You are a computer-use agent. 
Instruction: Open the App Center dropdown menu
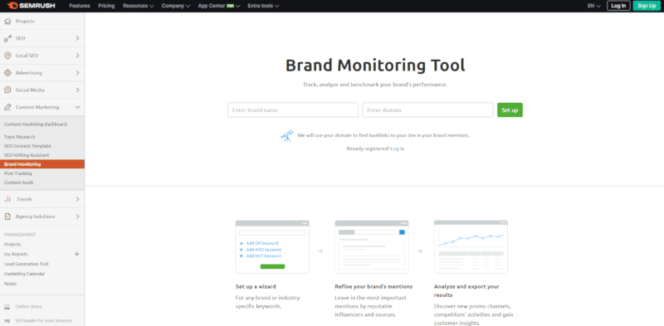point(219,6)
